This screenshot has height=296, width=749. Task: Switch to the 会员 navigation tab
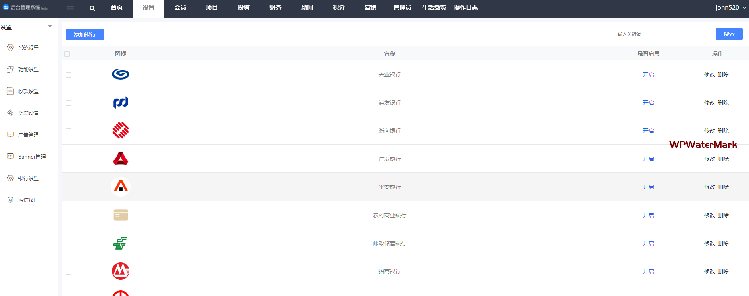tap(180, 8)
